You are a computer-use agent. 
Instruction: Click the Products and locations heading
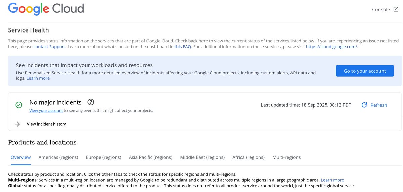[42, 142]
